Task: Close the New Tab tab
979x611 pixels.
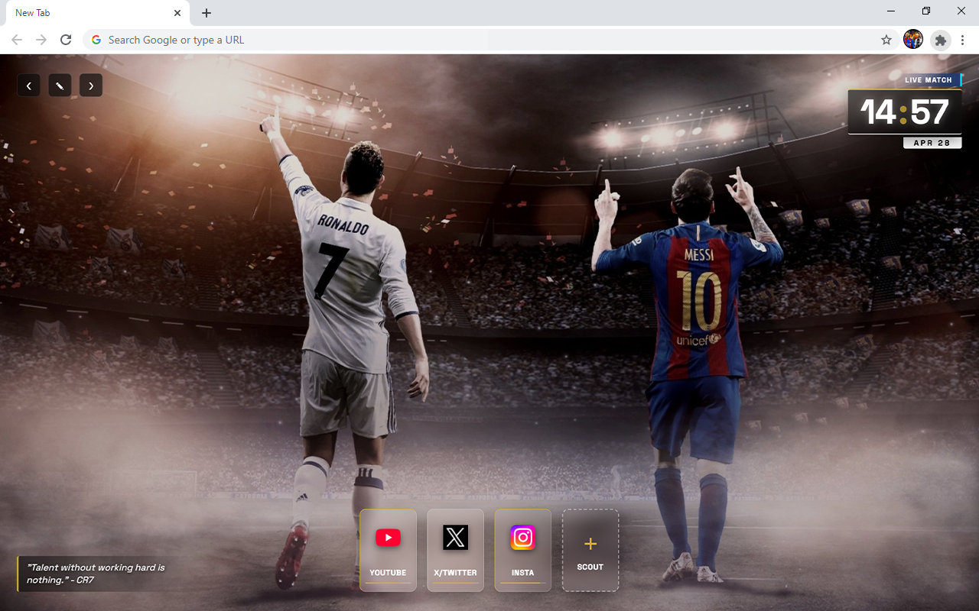Action: [x=177, y=13]
